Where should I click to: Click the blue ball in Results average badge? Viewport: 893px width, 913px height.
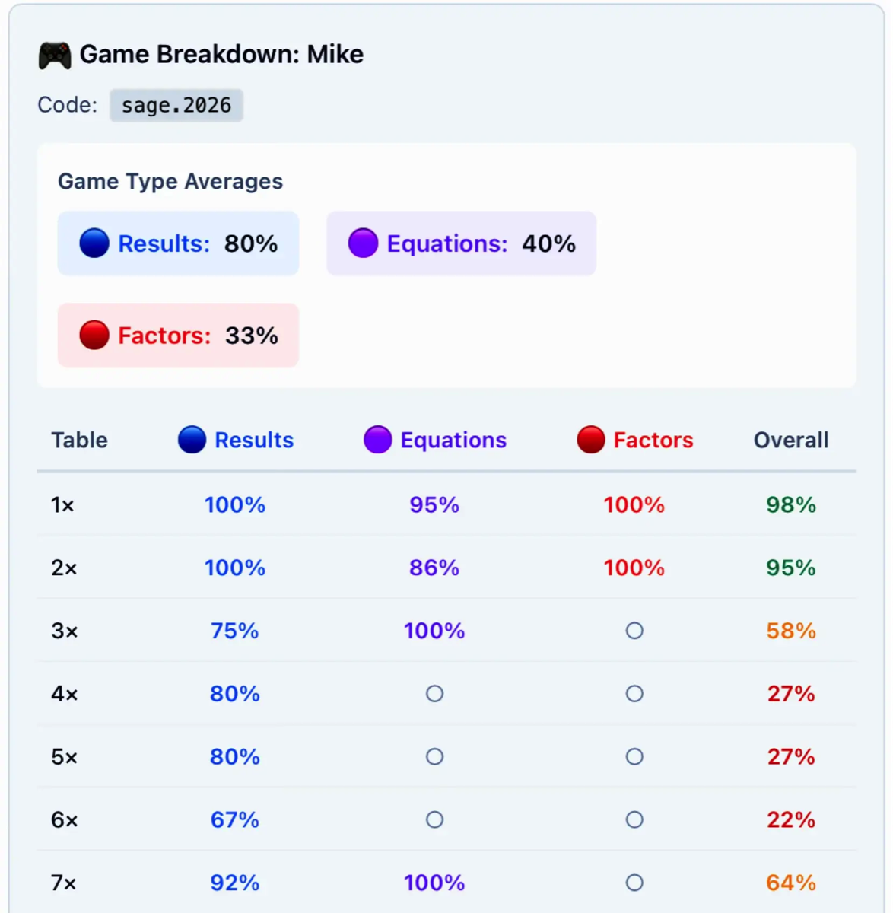[94, 243]
